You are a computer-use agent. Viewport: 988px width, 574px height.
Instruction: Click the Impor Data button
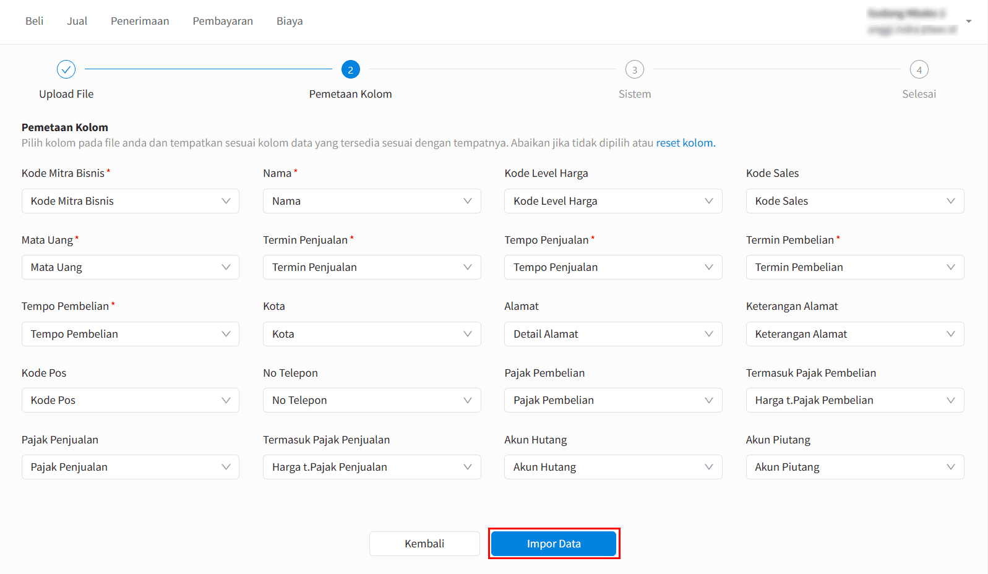[x=554, y=544]
